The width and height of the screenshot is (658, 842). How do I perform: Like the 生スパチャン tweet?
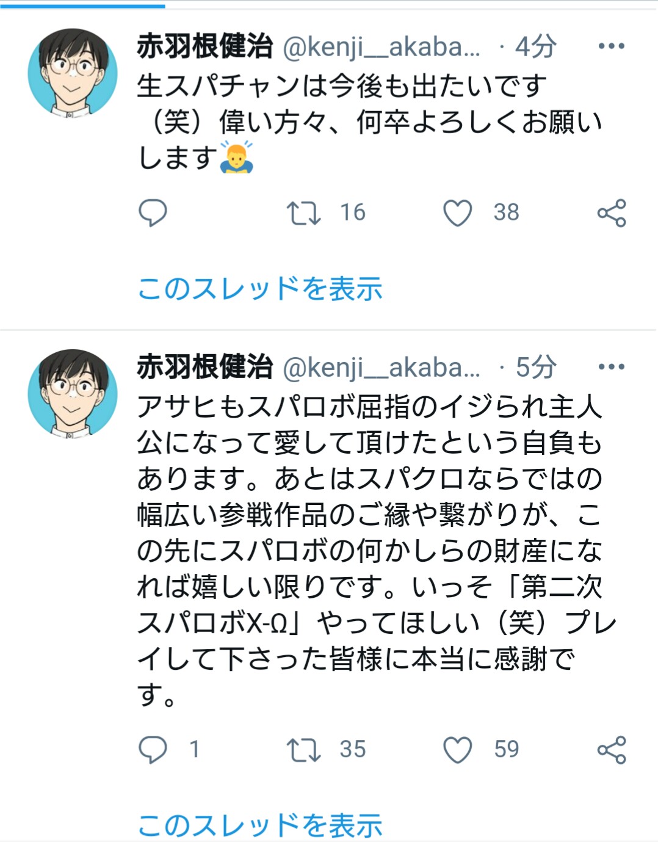click(x=457, y=212)
